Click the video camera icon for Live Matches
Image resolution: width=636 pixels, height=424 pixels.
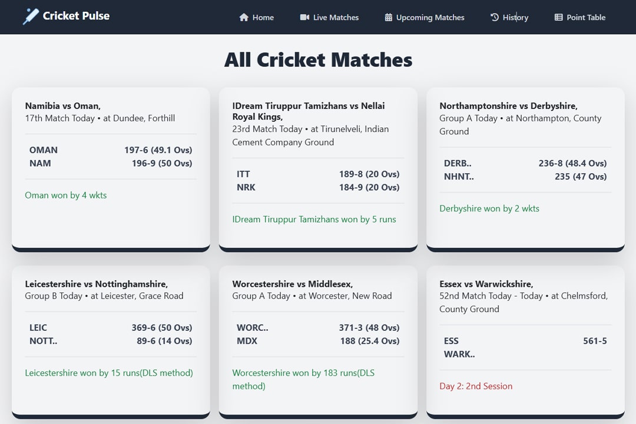304,18
